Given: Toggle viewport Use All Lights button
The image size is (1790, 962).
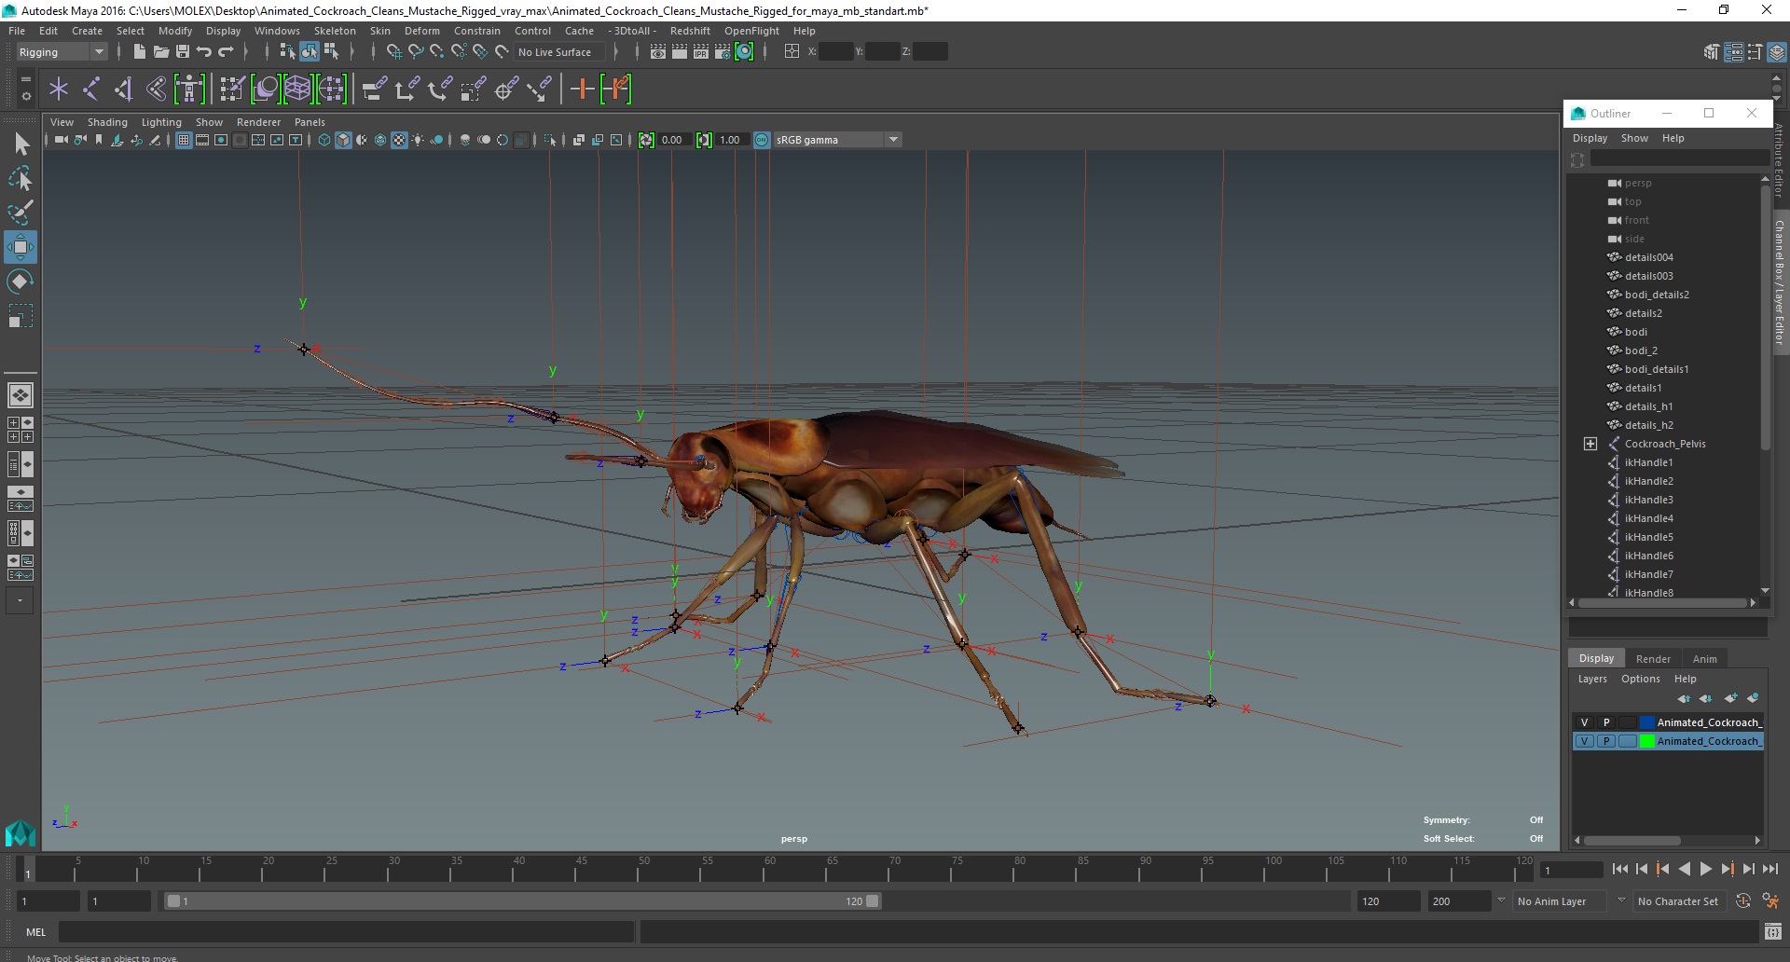Looking at the screenshot, I should [418, 140].
